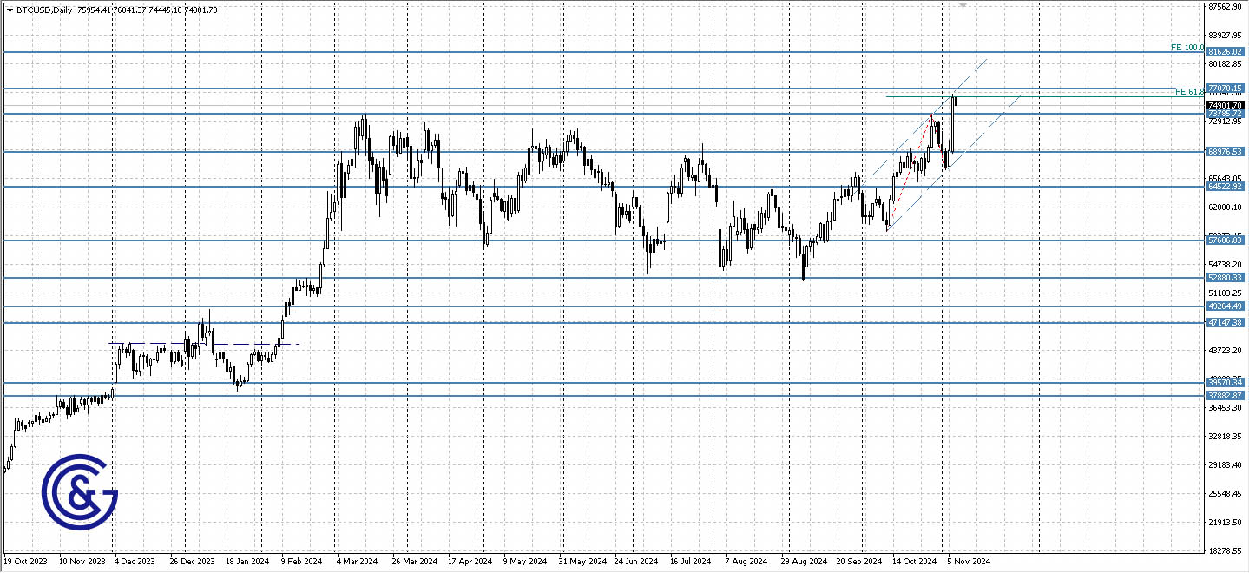Click the FE 100.0 Fibonacci label

pos(1187,48)
